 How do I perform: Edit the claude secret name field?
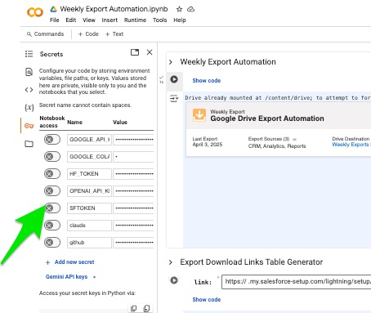point(89,226)
